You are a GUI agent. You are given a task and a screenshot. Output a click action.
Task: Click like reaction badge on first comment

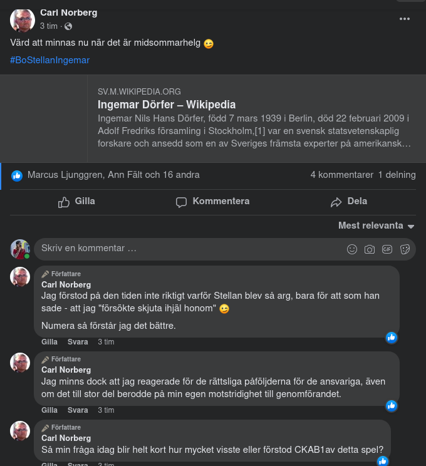pyautogui.click(x=392, y=338)
